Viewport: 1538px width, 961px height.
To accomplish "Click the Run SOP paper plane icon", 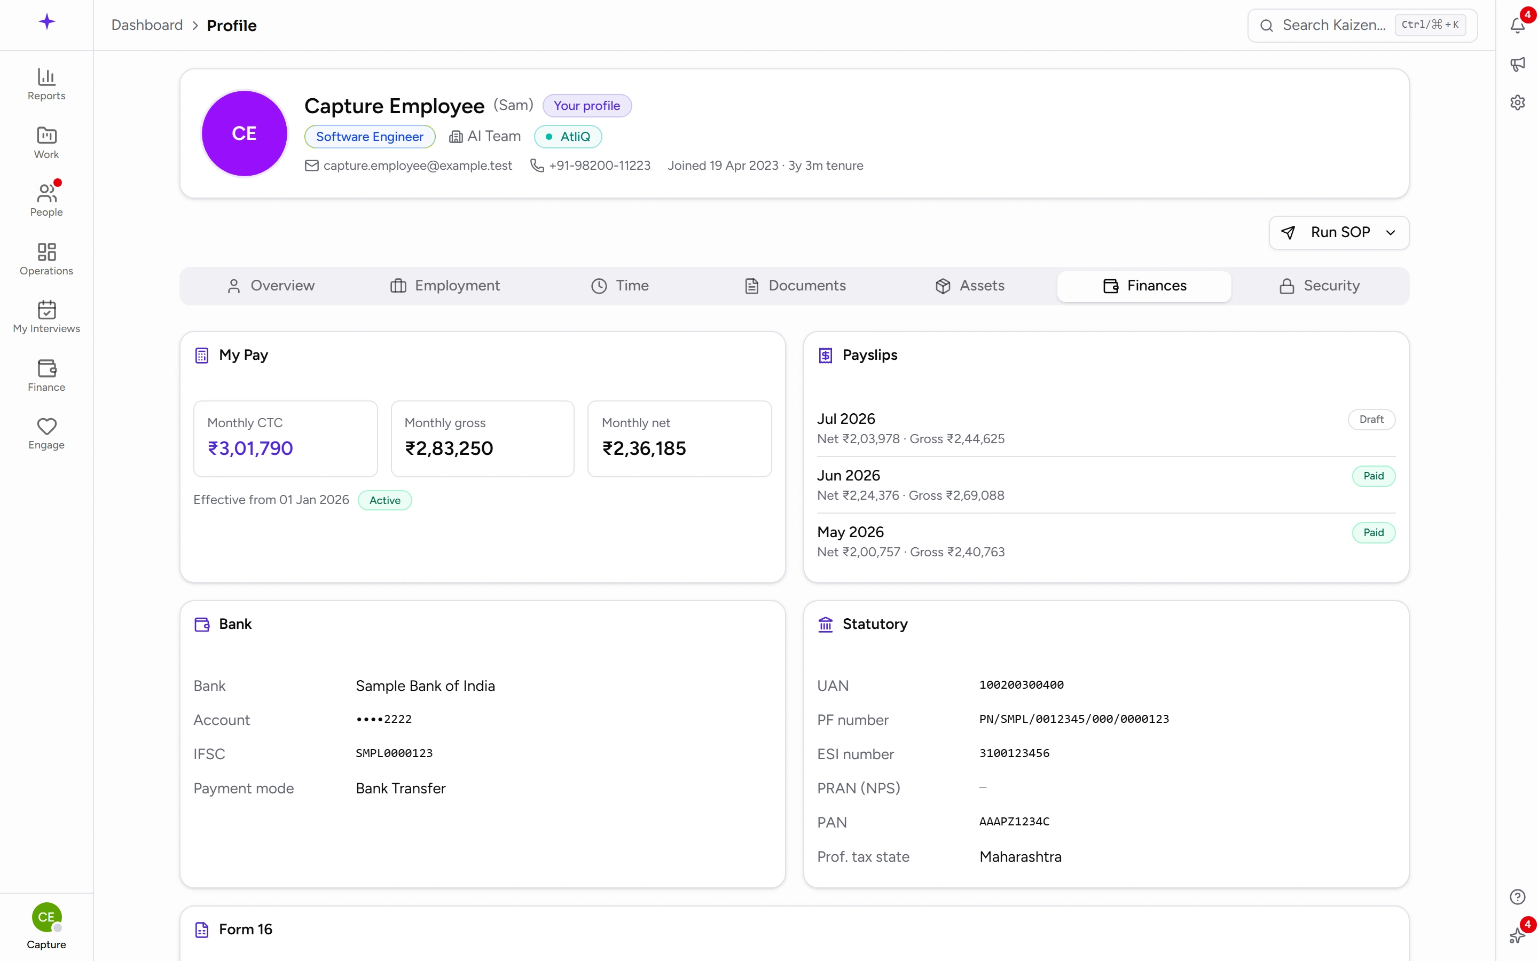I will pos(1288,233).
